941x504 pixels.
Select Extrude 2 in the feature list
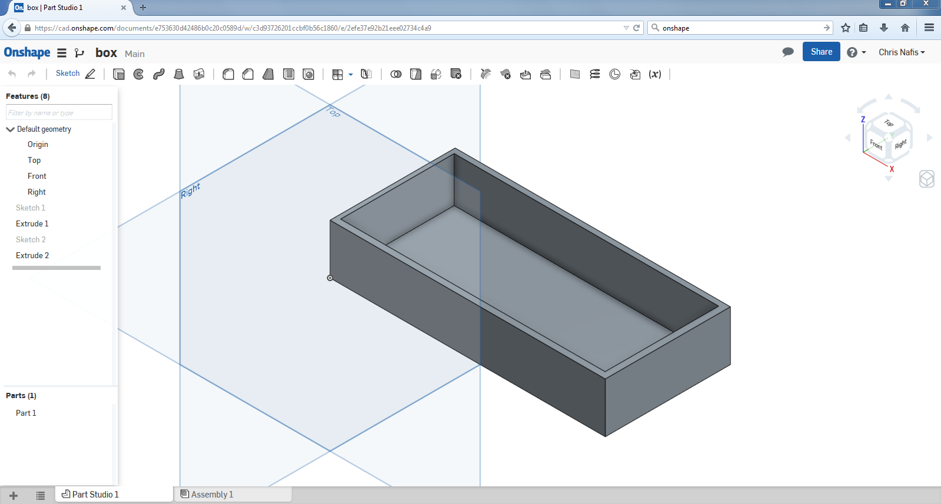pos(32,256)
